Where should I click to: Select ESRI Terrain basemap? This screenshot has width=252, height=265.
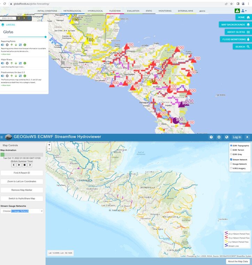[231, 150]
